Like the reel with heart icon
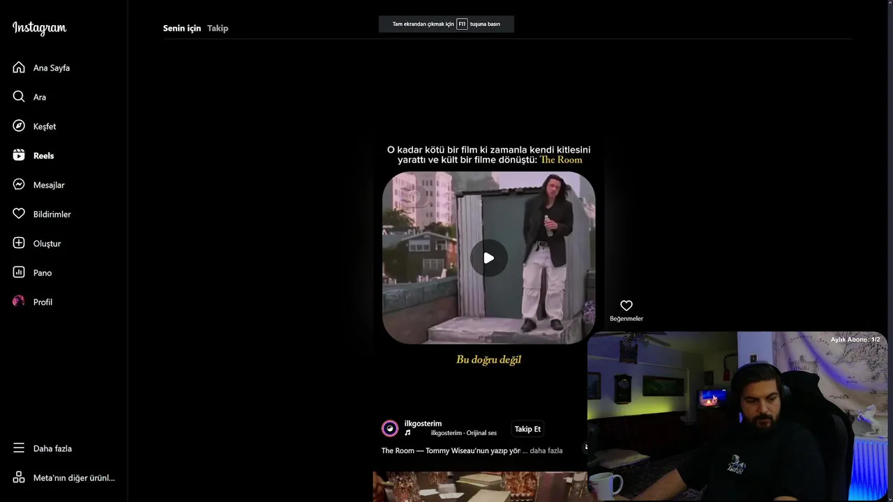 [x=626, y=305]
